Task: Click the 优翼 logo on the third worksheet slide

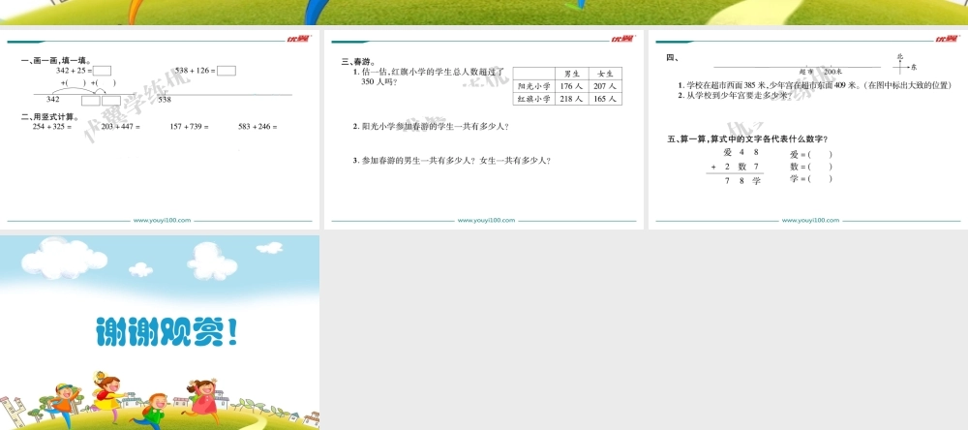Action: point(946,39)
